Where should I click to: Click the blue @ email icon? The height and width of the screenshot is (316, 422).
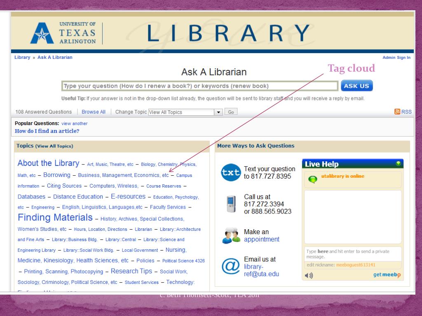click(231, 266)
